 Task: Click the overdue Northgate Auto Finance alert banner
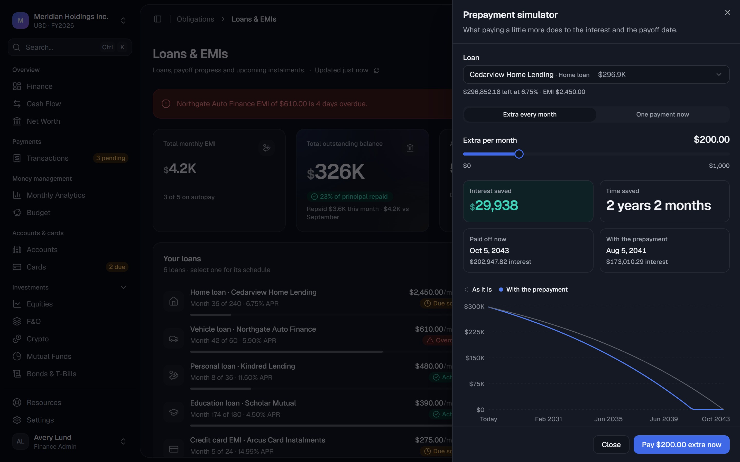(x=302, y=104)
